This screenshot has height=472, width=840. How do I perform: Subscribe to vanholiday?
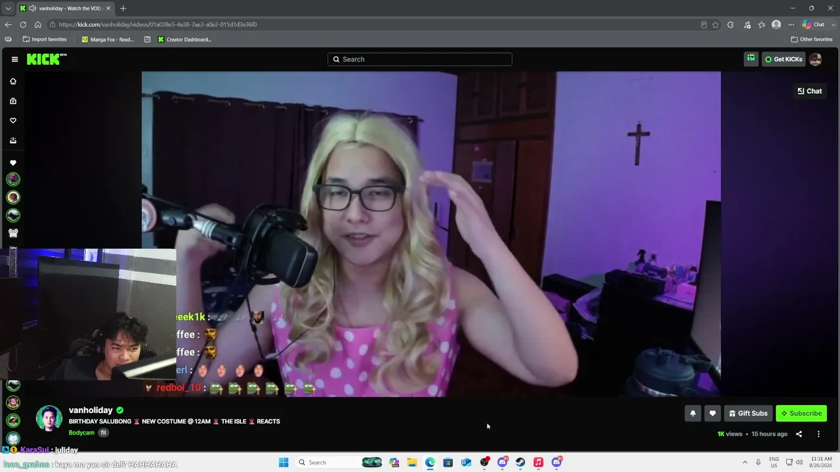tap(801, 414)
